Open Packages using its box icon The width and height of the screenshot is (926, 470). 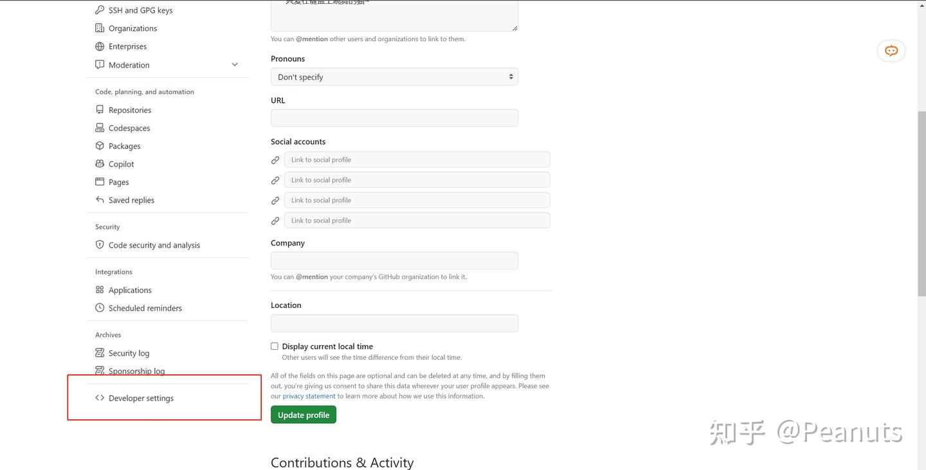coord(99,145)
